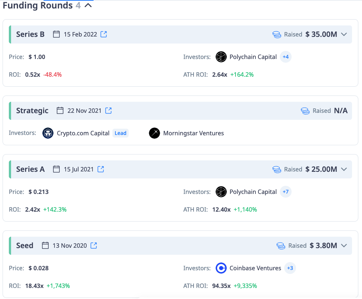Viewport: 362px width, 299px height.
Task: Click N/A raised value in Strategic
Action: tap(341, 111)
